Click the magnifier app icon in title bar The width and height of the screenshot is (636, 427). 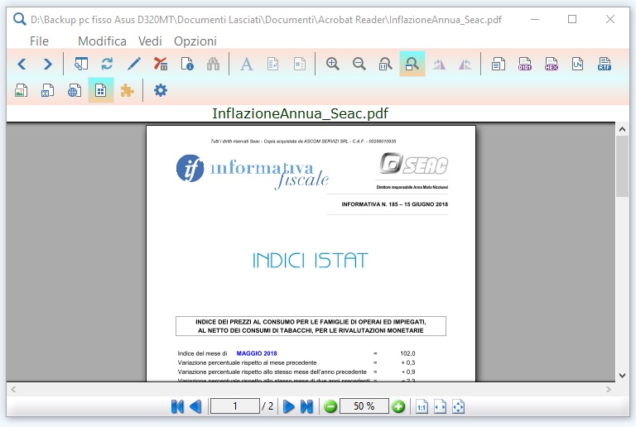[x=20, y=19]
